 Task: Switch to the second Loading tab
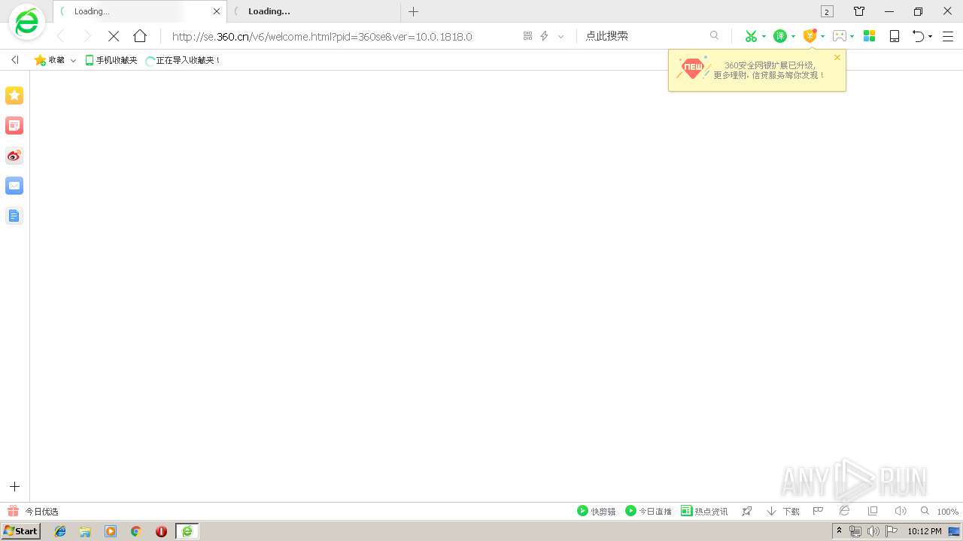coord(313,11)
